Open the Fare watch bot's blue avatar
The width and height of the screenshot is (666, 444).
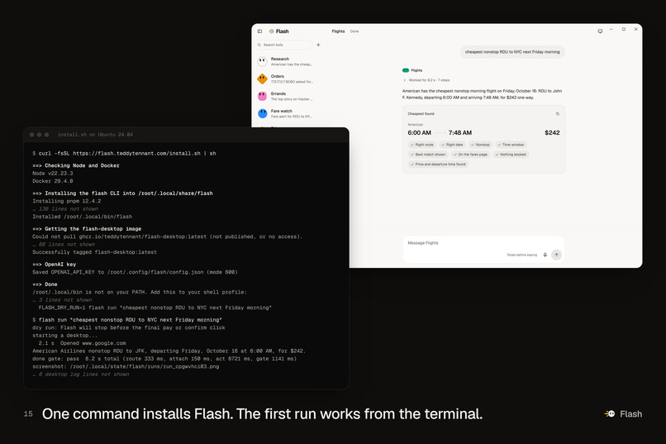click(x=262, y=113)
